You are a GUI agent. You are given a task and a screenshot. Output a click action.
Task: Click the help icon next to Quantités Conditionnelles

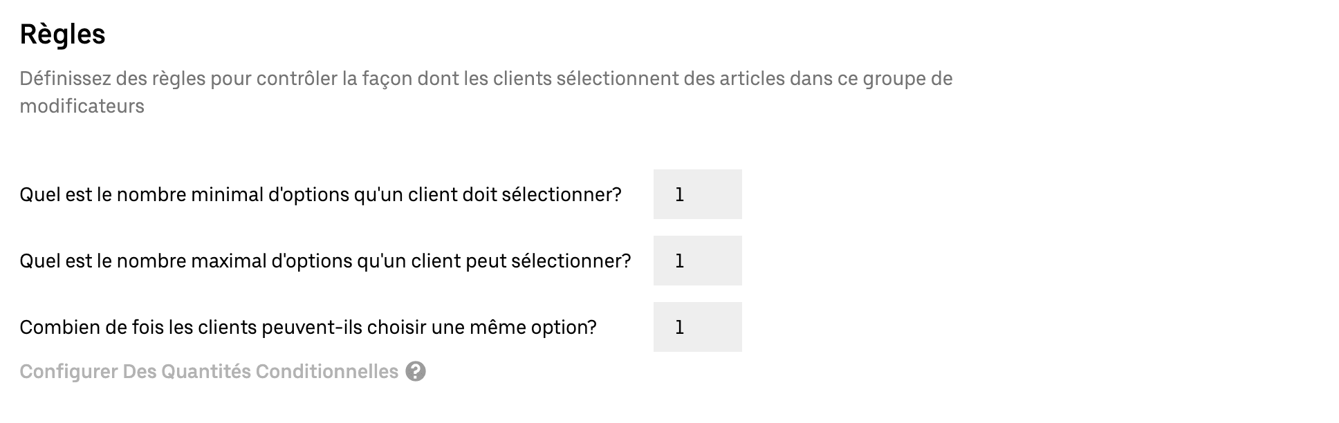(x=416, y=371)
